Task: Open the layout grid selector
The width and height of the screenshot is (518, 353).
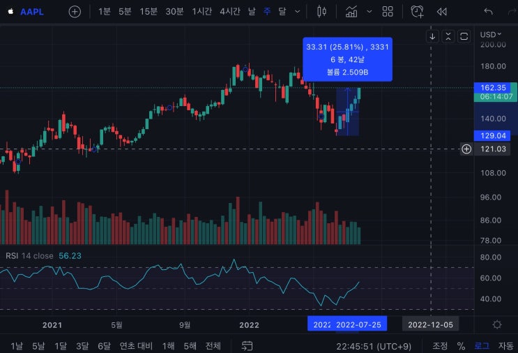Action: click(x=388, y=12)
